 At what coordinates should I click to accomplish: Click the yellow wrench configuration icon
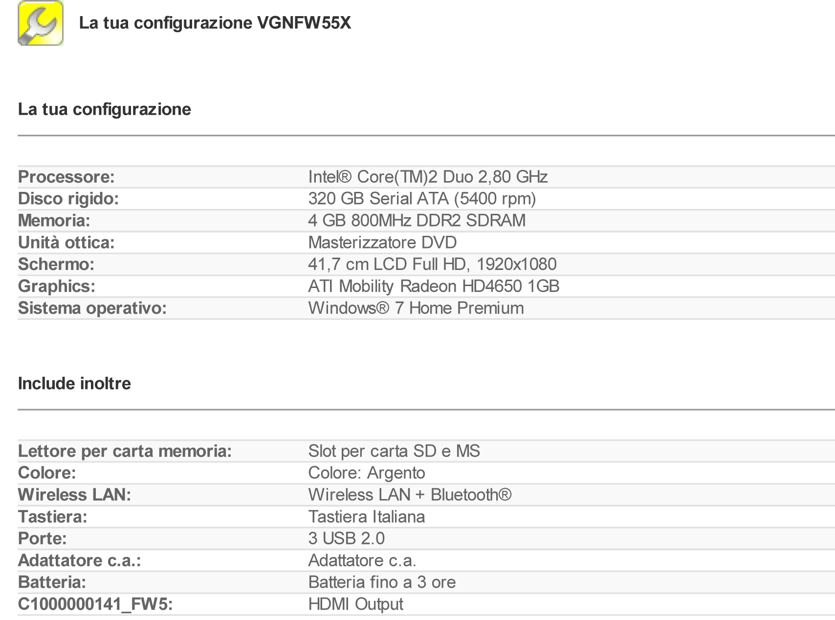(41, 23)
